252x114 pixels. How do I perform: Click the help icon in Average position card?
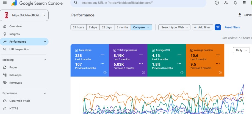click(220, 73)
